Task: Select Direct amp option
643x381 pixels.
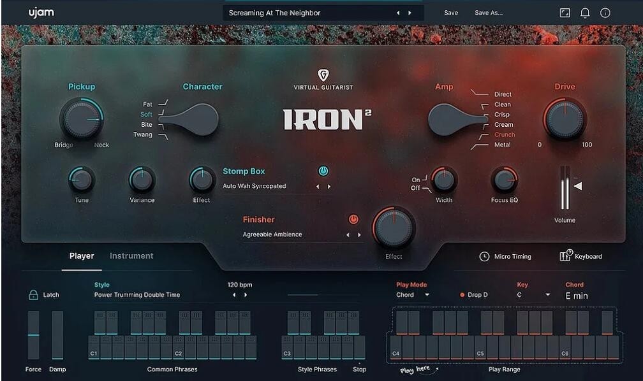Action: pos(503,94)
